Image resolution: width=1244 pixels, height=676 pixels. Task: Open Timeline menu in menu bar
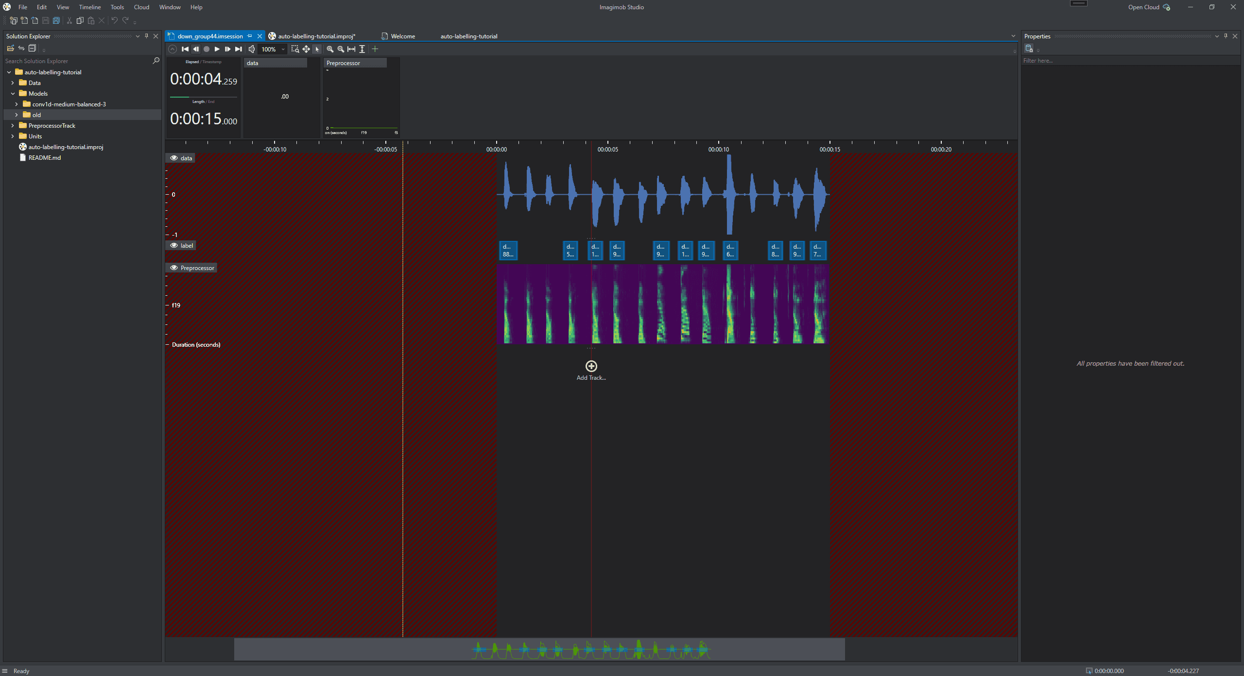(90, 7)
